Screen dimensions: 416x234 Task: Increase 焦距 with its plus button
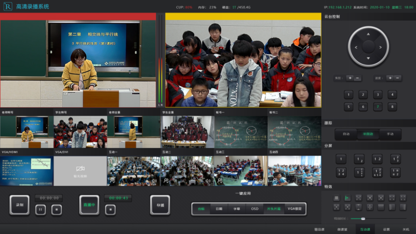click(x=350, y=78)
